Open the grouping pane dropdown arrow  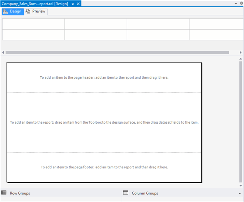(240, 194)
